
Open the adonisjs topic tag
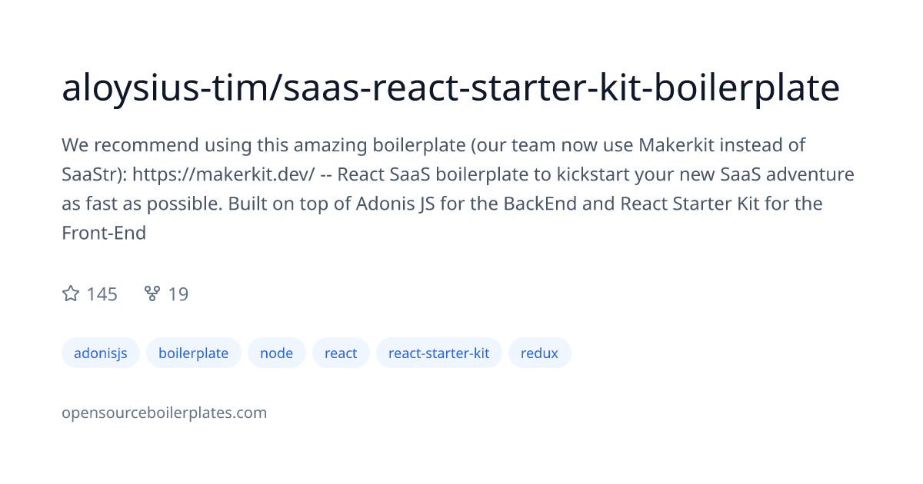click(x=101, y=353)
